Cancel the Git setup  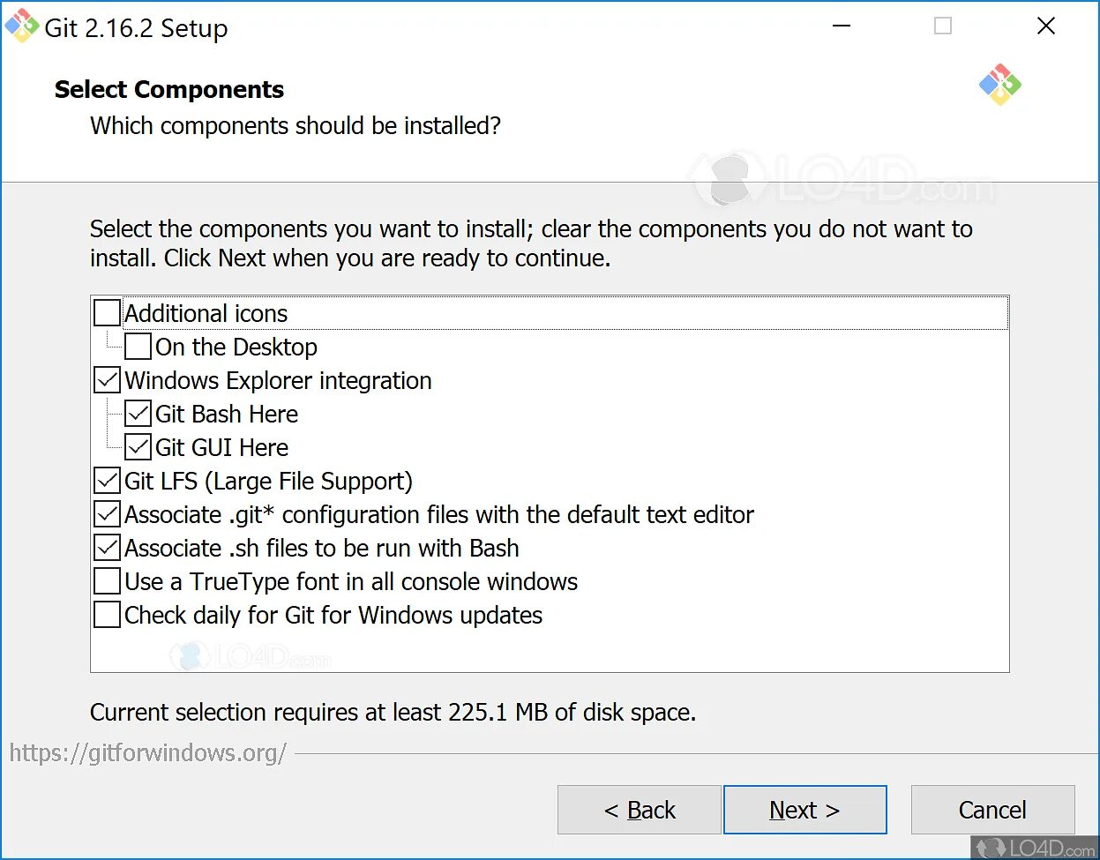[992, 810]
